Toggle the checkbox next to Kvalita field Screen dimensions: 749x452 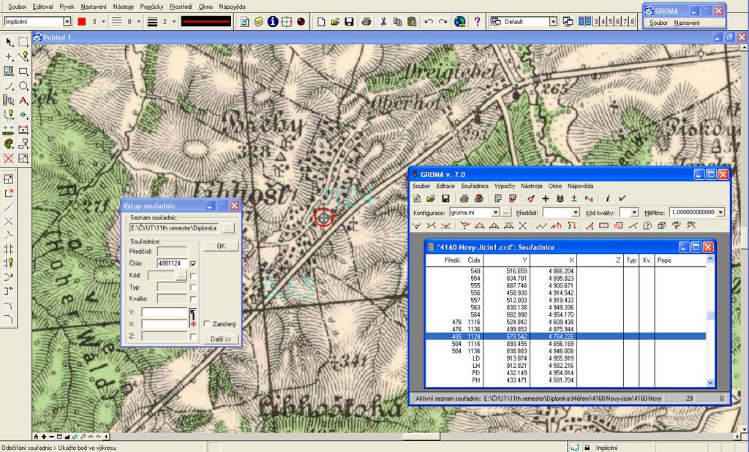pos(193,299)
